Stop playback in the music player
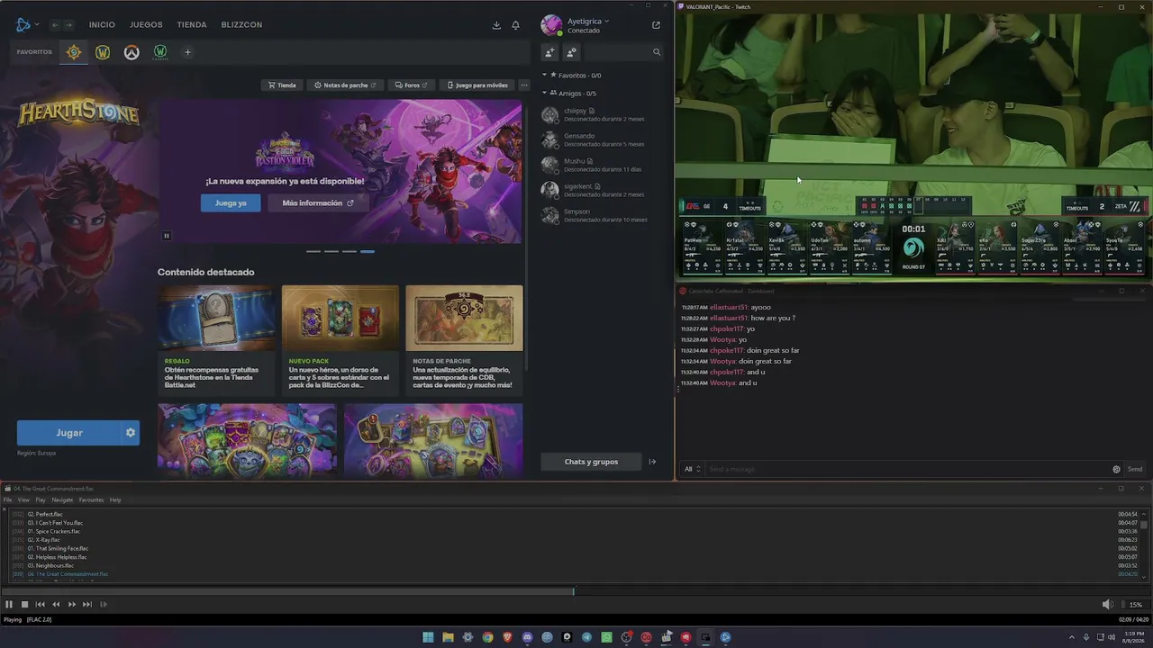This screenshot has height=648, width=1153. point(24,605)
